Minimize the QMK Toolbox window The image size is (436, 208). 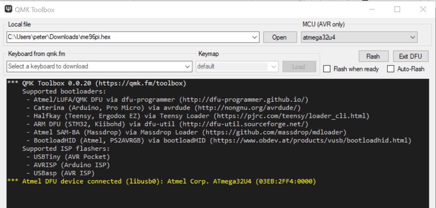pyautogui.click(x=372, y=9)
